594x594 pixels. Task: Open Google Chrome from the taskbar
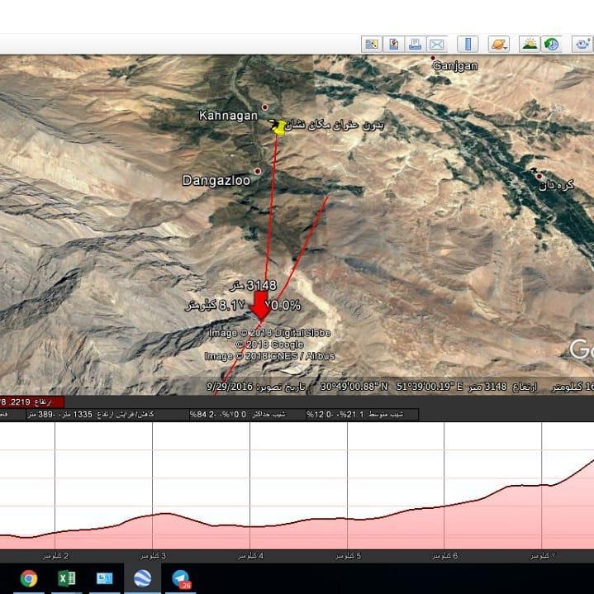[29, 578]
